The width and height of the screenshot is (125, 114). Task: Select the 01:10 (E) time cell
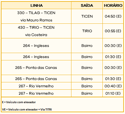tap(113, 93)
